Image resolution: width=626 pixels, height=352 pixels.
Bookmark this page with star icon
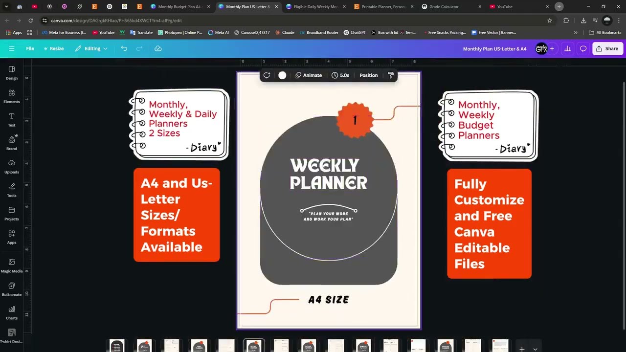click(x=550, y=21)
